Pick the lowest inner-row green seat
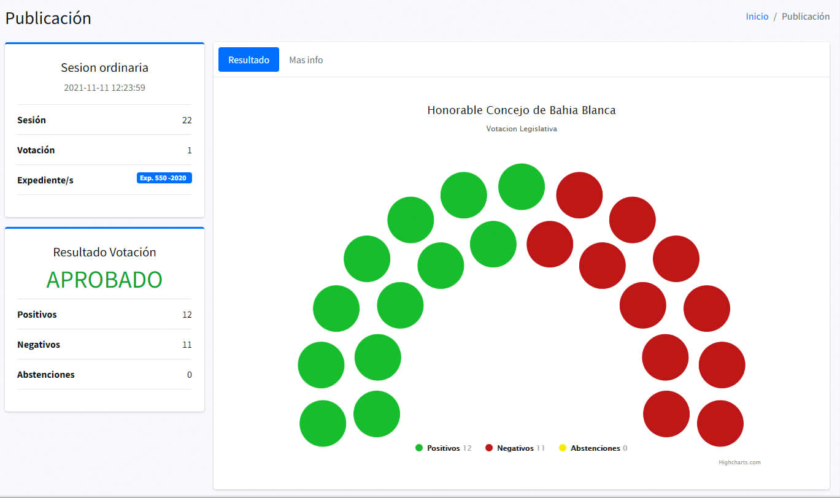 pos(377,414)
